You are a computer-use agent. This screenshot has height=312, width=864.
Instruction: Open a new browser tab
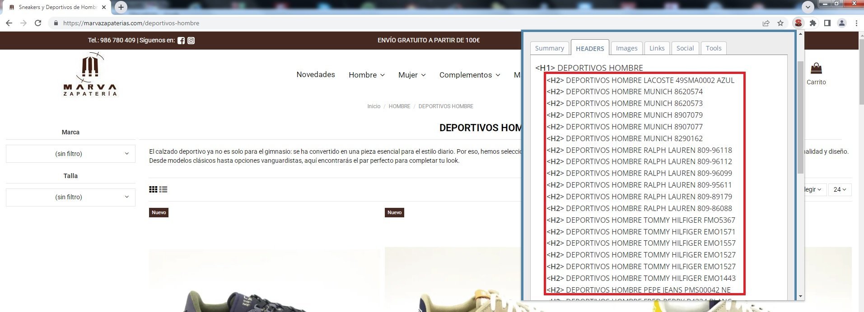pos(121,7)
